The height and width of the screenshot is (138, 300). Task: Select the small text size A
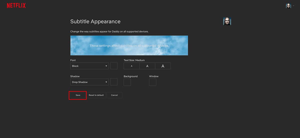(131, 66)
